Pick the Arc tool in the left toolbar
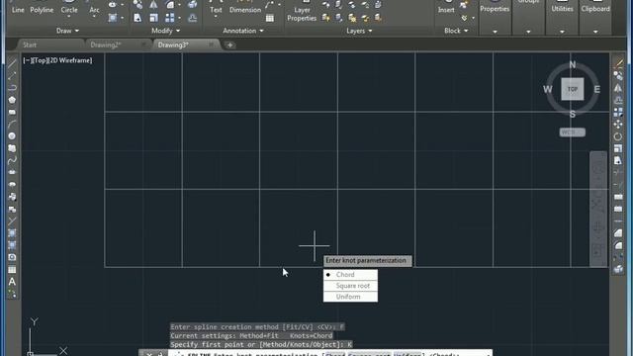Screen dimensions: 633x356 click(x=12, y=124)
